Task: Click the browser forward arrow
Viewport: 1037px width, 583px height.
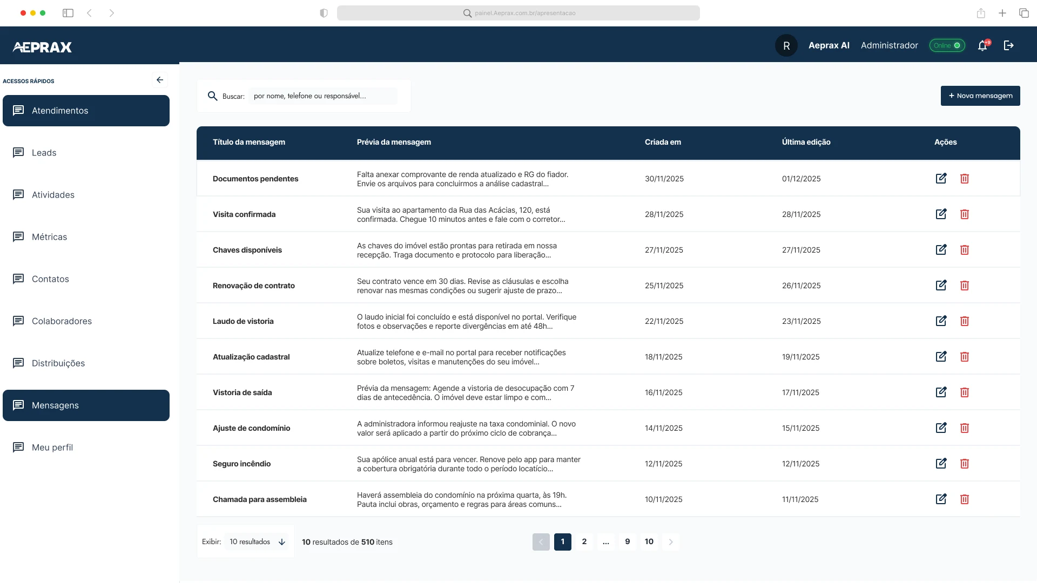Action: coord(111,13)
